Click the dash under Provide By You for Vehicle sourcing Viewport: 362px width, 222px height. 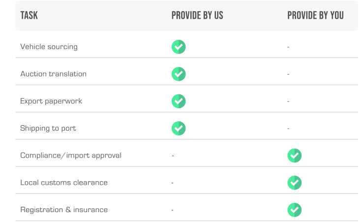click(288, 47)
